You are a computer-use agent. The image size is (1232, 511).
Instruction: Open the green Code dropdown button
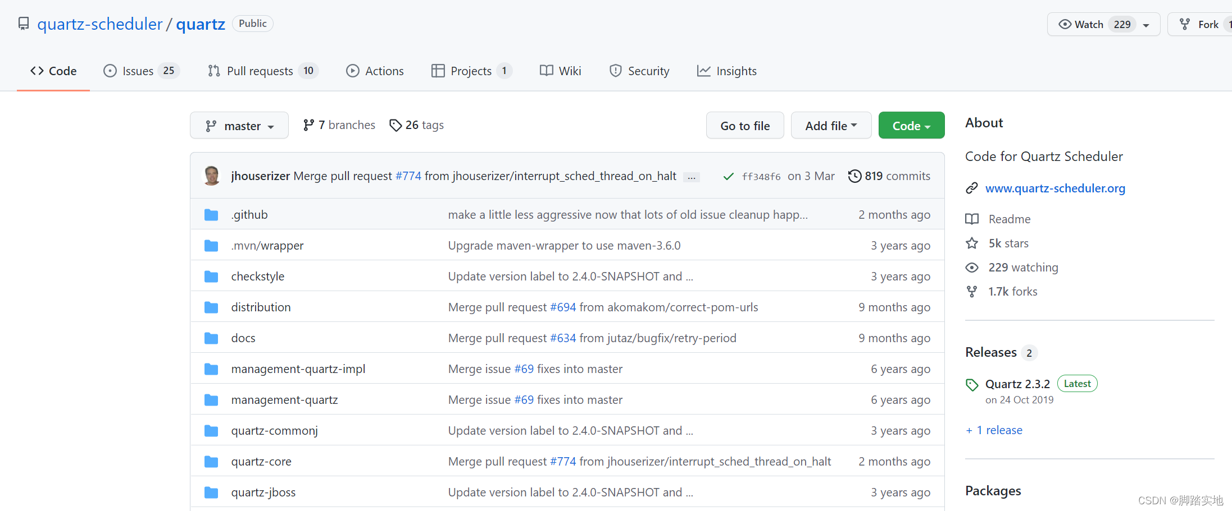(911, 126)
